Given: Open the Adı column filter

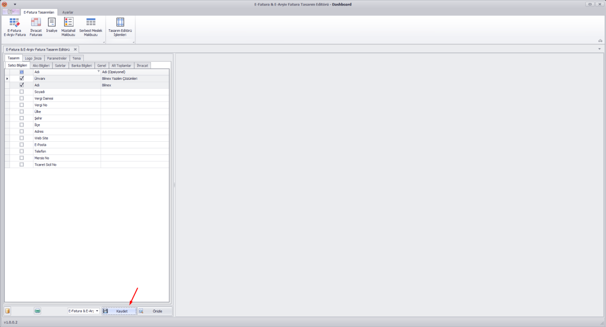Looking at the screenshot, I should [x=98, y=72].
